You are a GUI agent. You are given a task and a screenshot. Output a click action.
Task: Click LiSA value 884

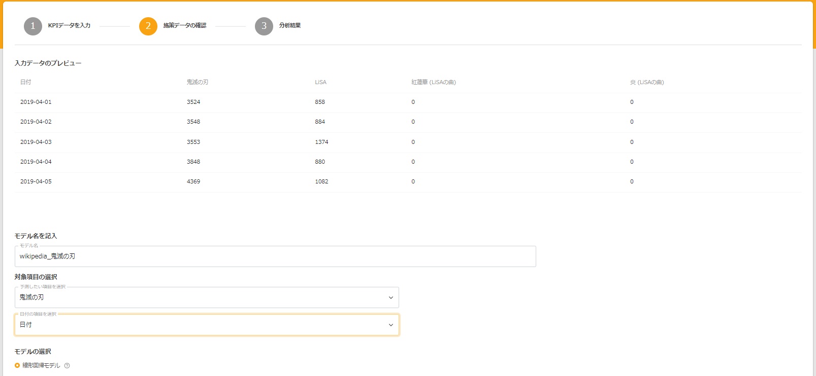[320, 122]
